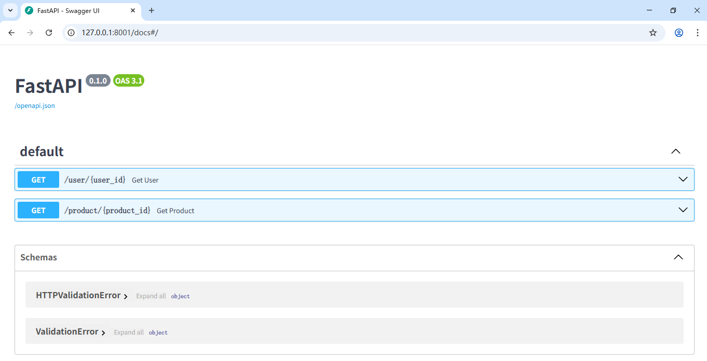Expand all for HTTPValidationError
Screen dimensions: 707x361
151,296
